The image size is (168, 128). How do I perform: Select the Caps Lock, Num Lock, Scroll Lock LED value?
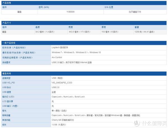pos(68,97)
